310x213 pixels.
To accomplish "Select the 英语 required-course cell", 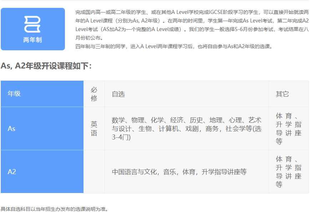I will coord(93,128).
